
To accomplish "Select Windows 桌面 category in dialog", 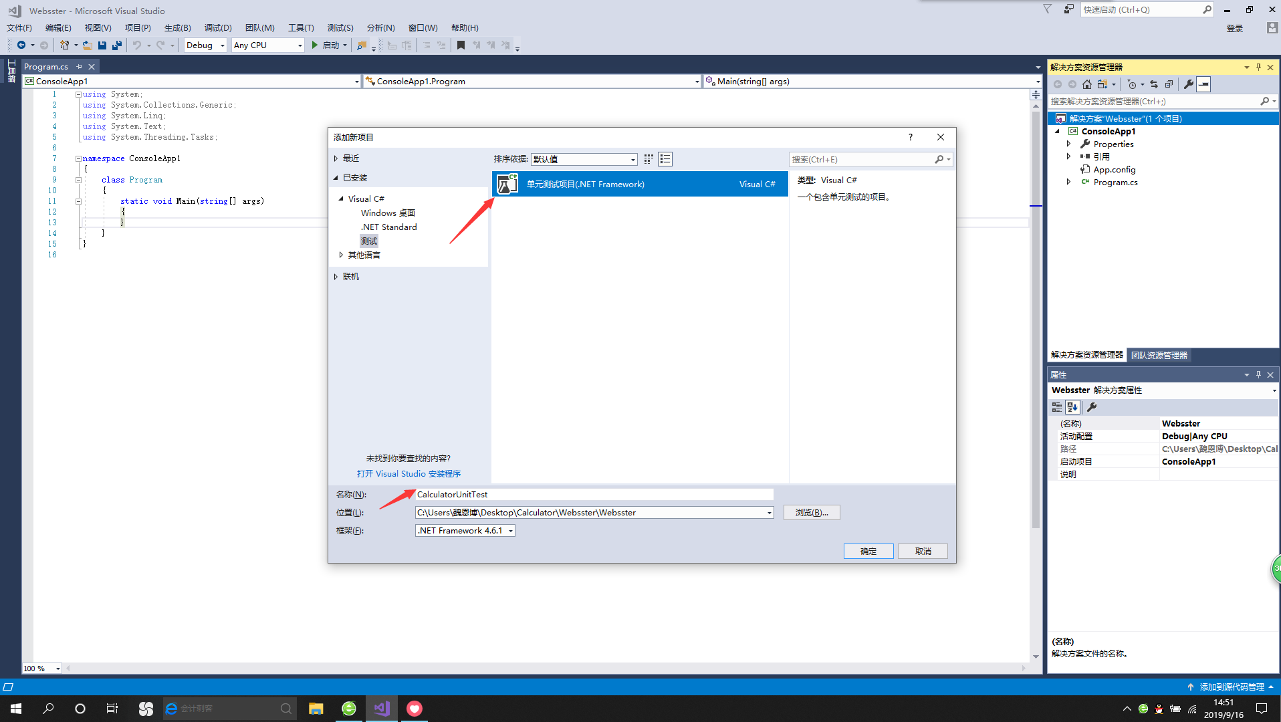I will [388, 213].
